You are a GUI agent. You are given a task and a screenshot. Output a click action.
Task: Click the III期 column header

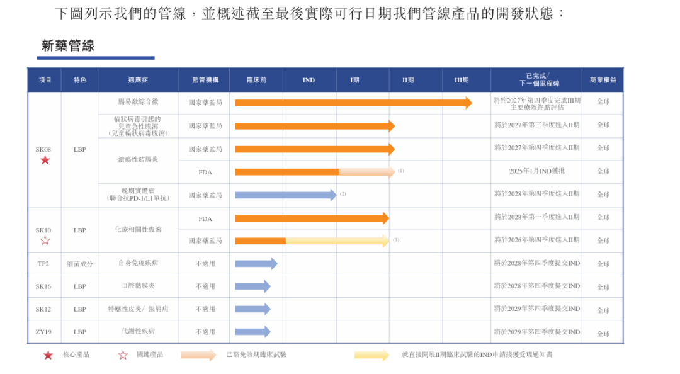tap(462, 80)
